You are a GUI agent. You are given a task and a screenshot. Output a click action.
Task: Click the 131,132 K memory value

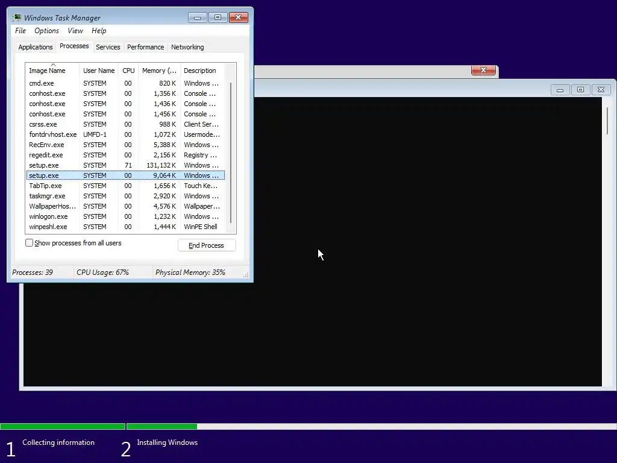click(x=161, y=165)
